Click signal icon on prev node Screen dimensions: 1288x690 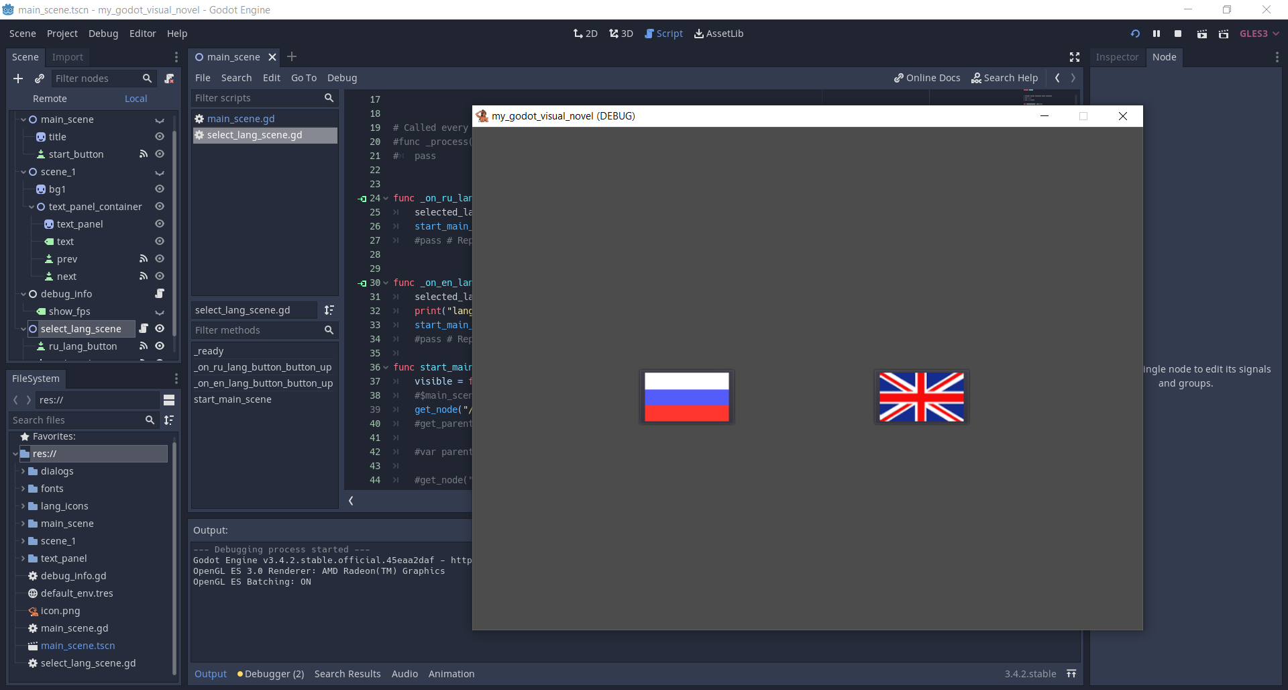tap(143, 259)
